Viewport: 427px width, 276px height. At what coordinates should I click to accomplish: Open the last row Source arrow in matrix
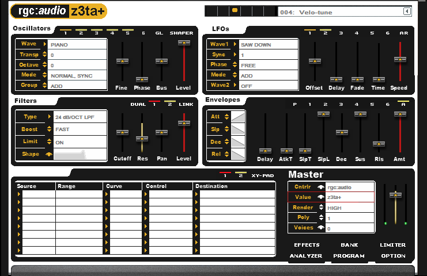point(19,250)
